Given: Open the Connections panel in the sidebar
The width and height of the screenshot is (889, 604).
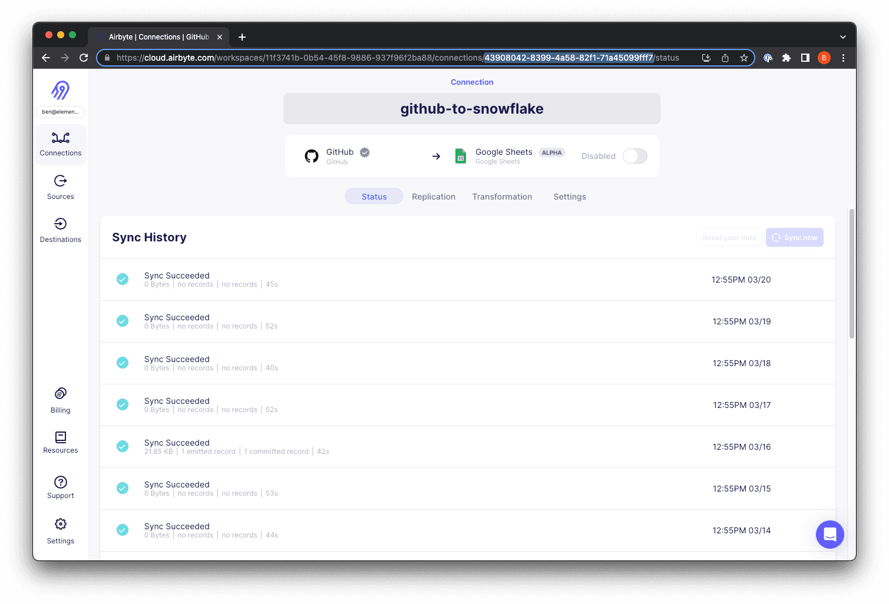Looking at the screenshot, I should pos(60,144).
